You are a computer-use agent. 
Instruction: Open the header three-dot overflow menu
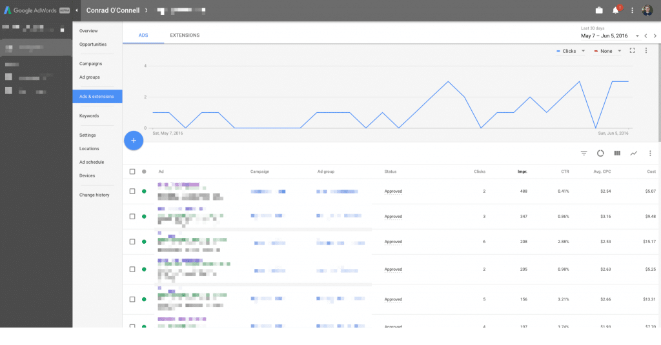[632, 10]
